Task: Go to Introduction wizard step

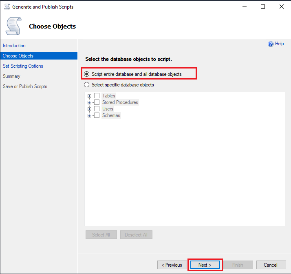Action: 14,46
